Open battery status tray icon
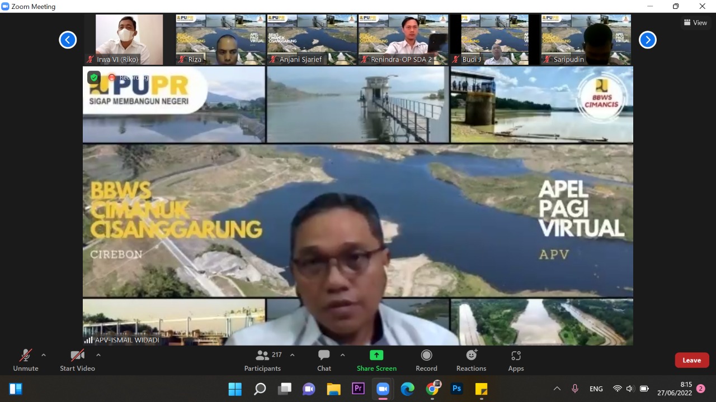The image size is (716, 402). [644, 389]
